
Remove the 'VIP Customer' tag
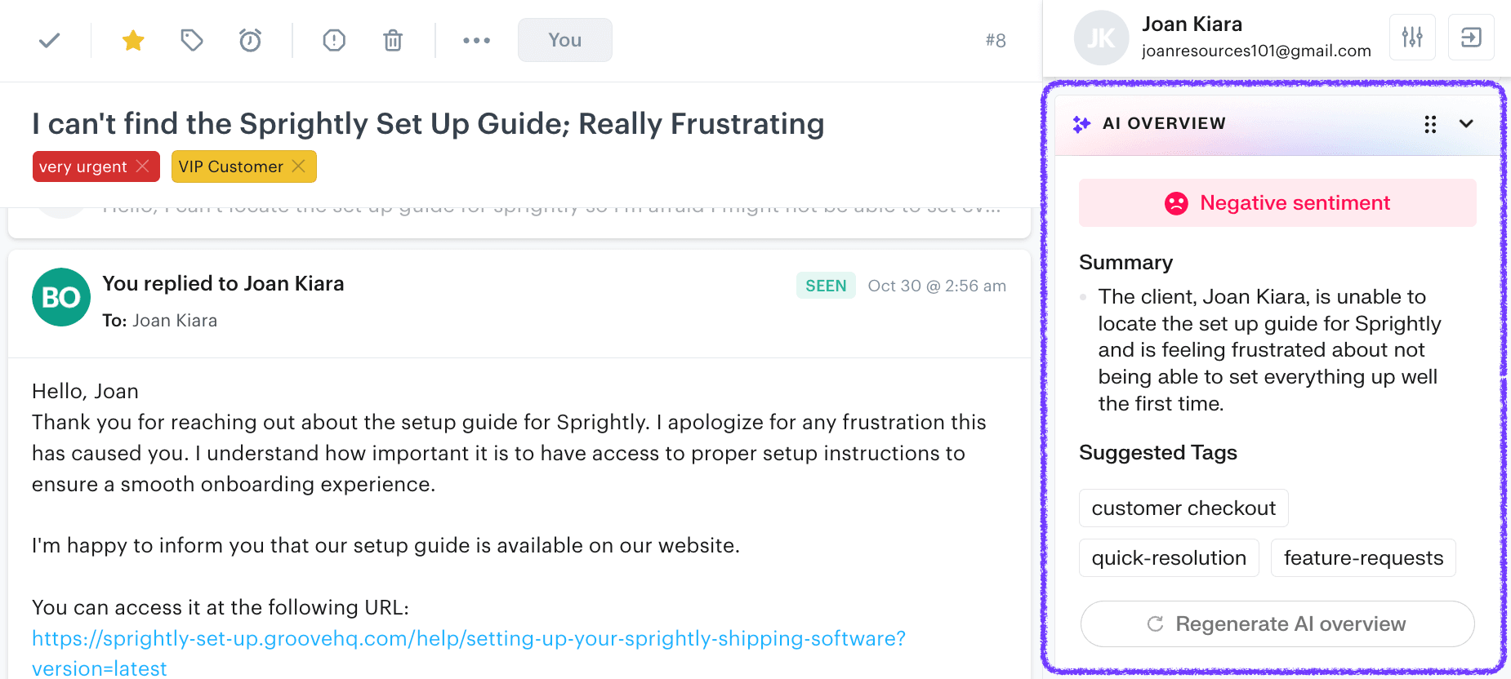[298, 166]
